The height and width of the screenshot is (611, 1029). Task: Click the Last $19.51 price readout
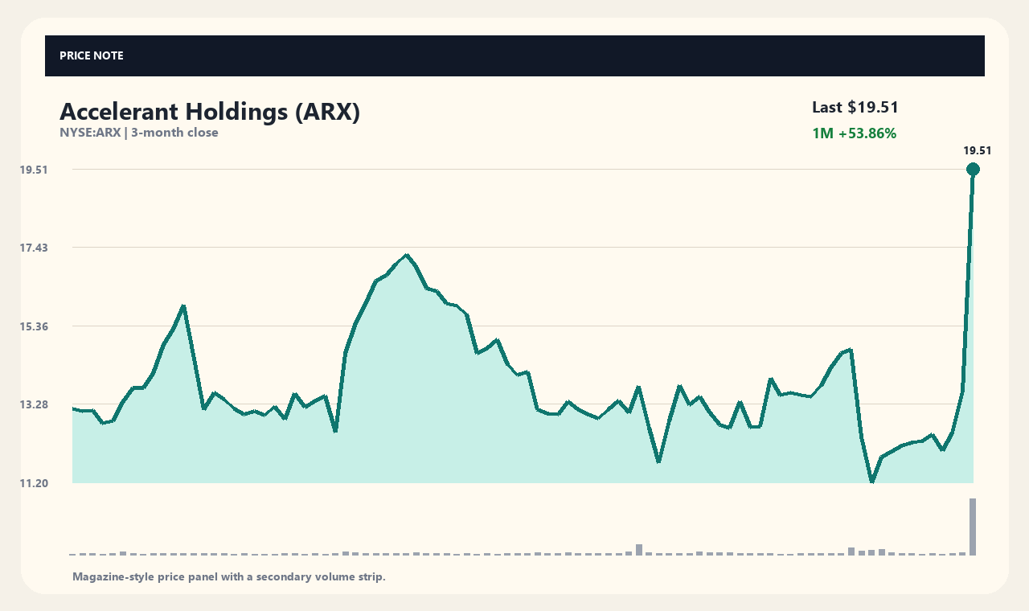[855, 107]
